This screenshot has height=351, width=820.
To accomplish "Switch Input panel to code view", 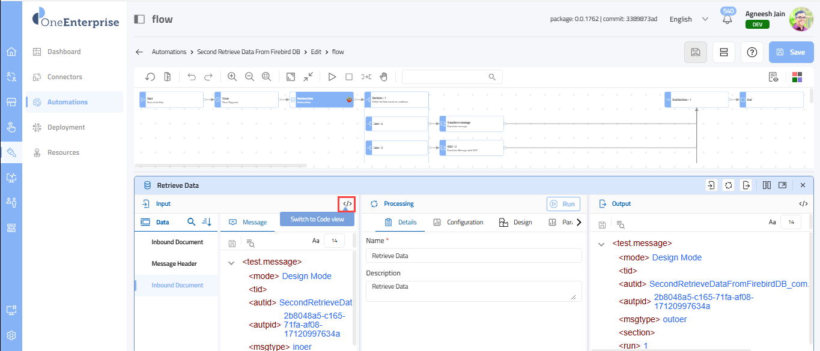I will point(347,204).
